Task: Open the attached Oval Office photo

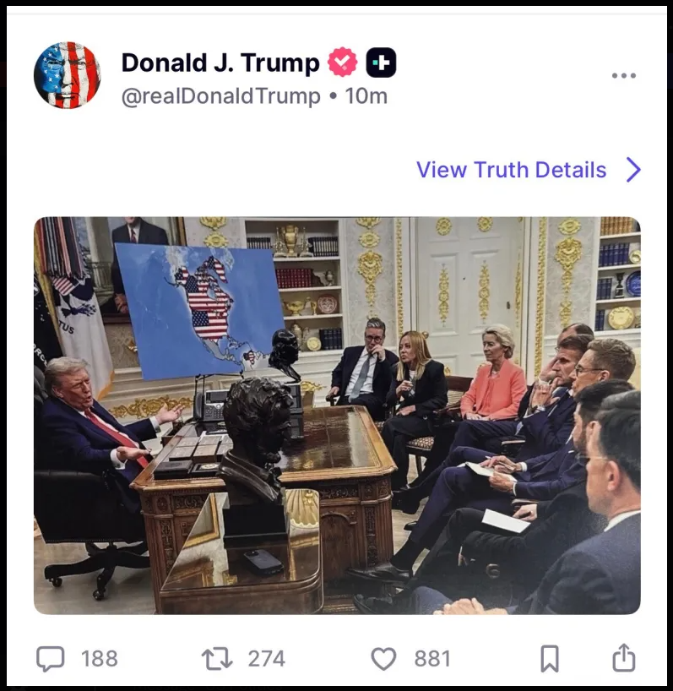Action: point(337,416)
